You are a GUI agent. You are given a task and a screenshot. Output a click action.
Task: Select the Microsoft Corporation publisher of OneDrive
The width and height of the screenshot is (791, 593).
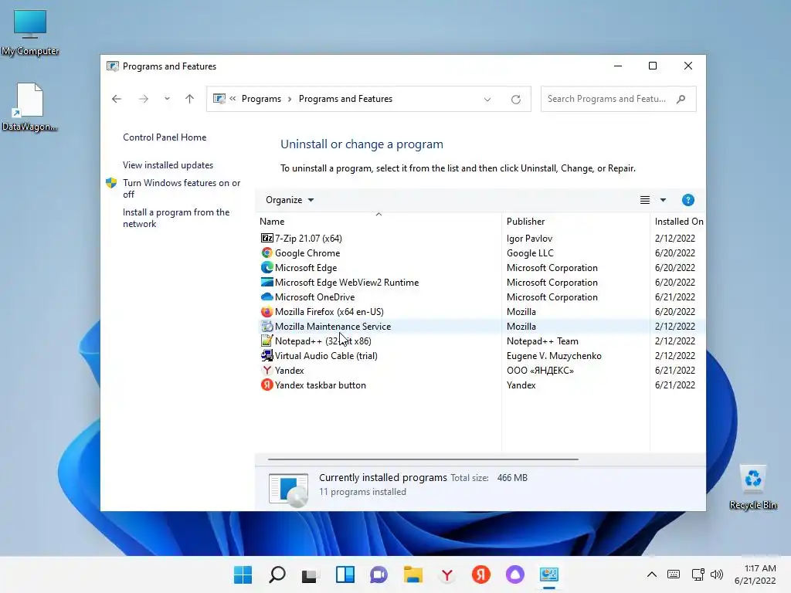[552, 297]
